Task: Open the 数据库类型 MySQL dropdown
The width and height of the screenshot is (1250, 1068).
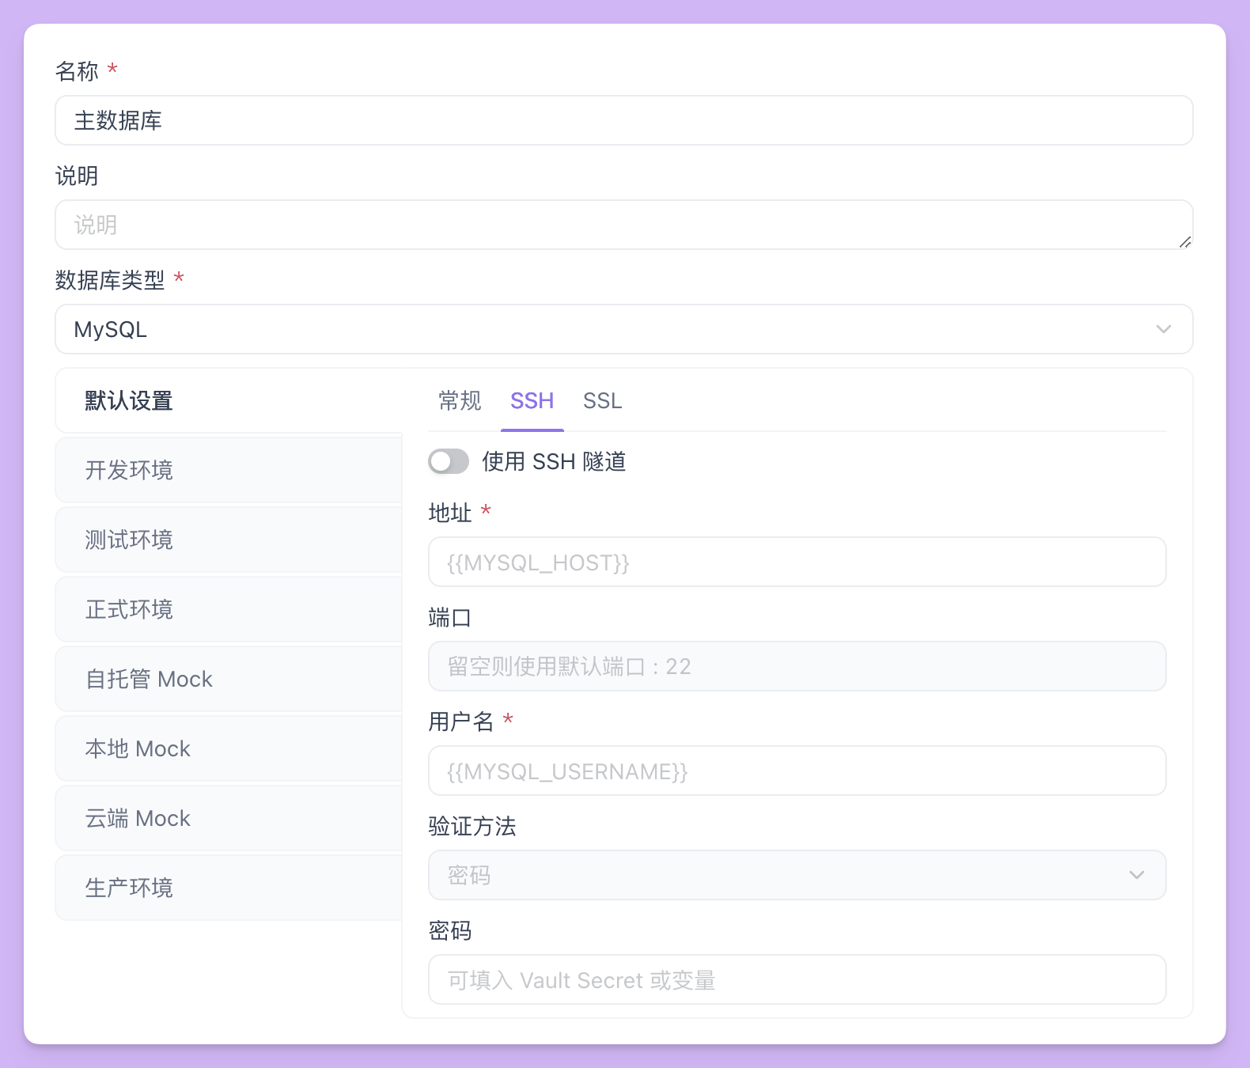Action: [x=623, y=329]
